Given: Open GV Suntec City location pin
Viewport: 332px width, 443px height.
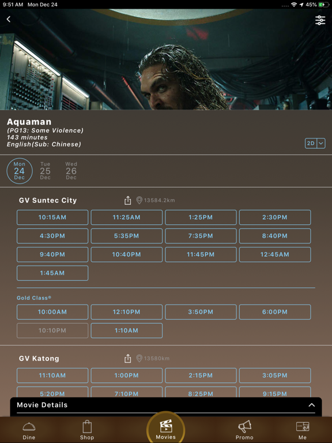Looking at the screenshot, I should point(139,200).
